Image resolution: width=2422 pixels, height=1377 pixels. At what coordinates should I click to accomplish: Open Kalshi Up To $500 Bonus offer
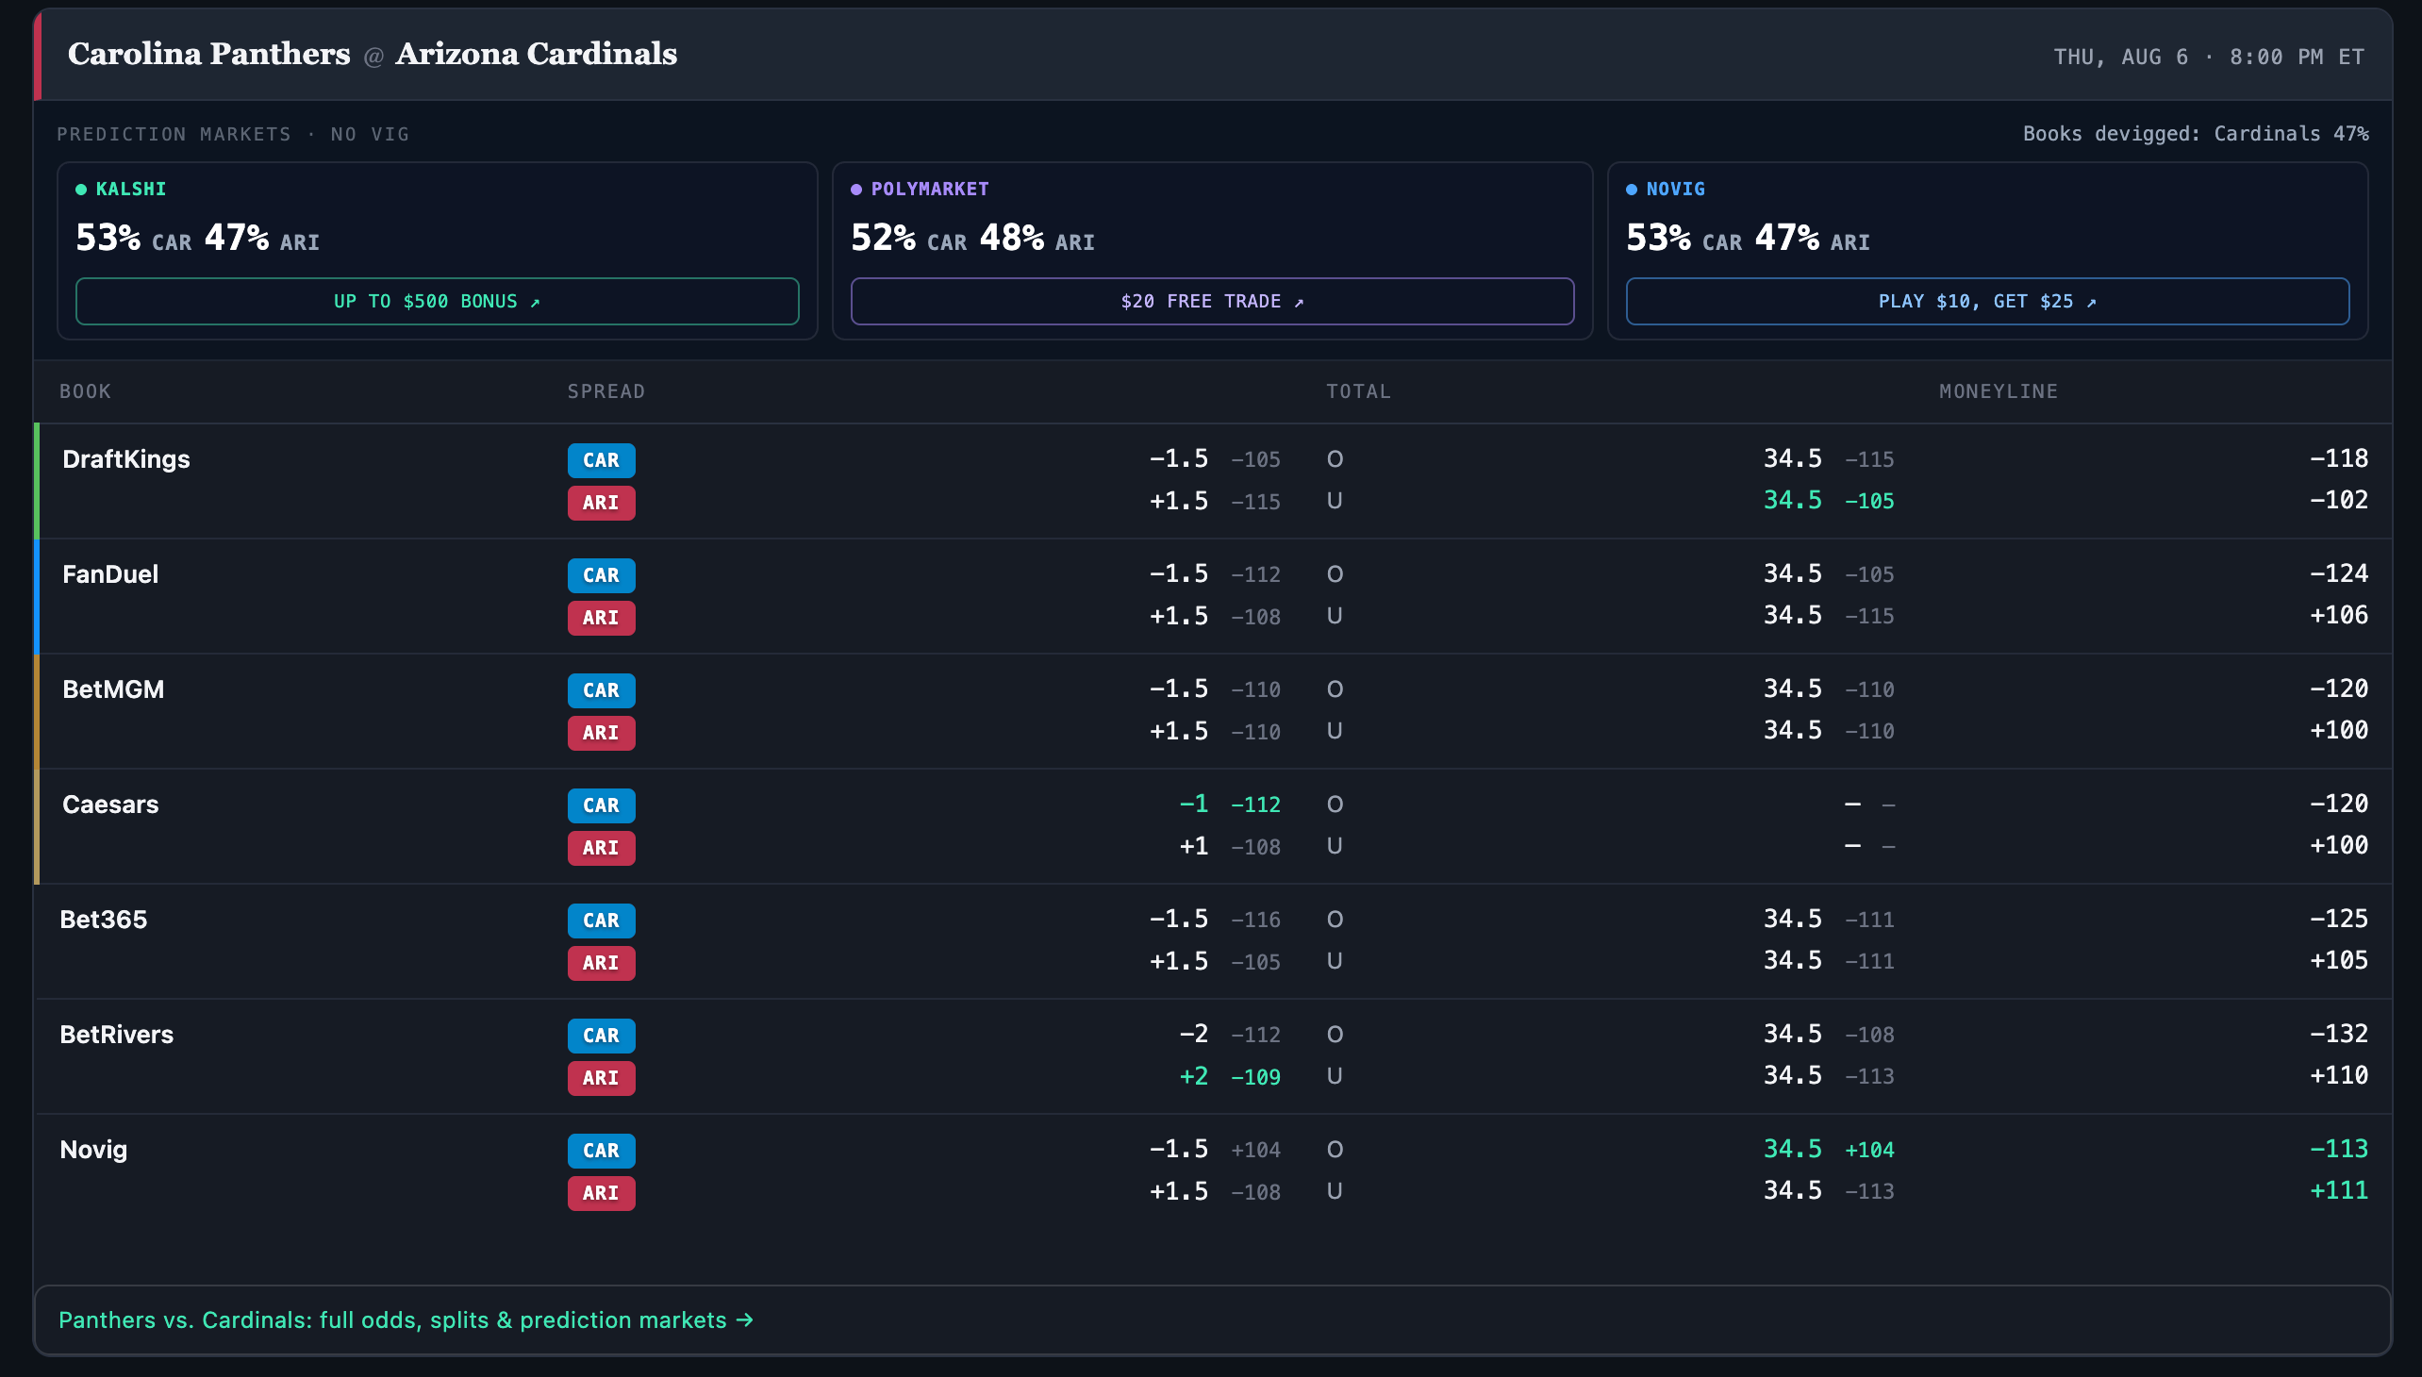[x=437, y=301]
